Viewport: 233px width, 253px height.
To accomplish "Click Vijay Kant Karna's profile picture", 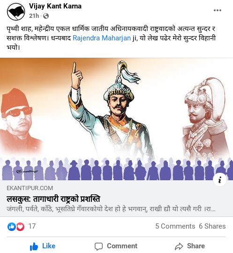I will pos(16,12).
